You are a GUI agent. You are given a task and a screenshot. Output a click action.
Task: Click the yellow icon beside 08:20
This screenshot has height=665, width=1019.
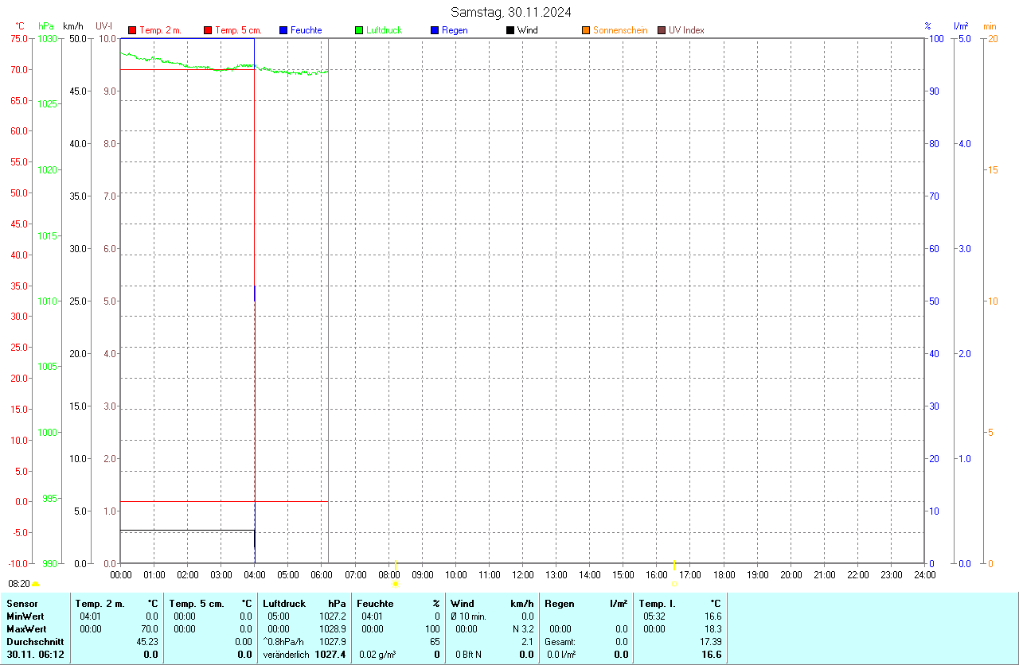click(x=35, y=584)
